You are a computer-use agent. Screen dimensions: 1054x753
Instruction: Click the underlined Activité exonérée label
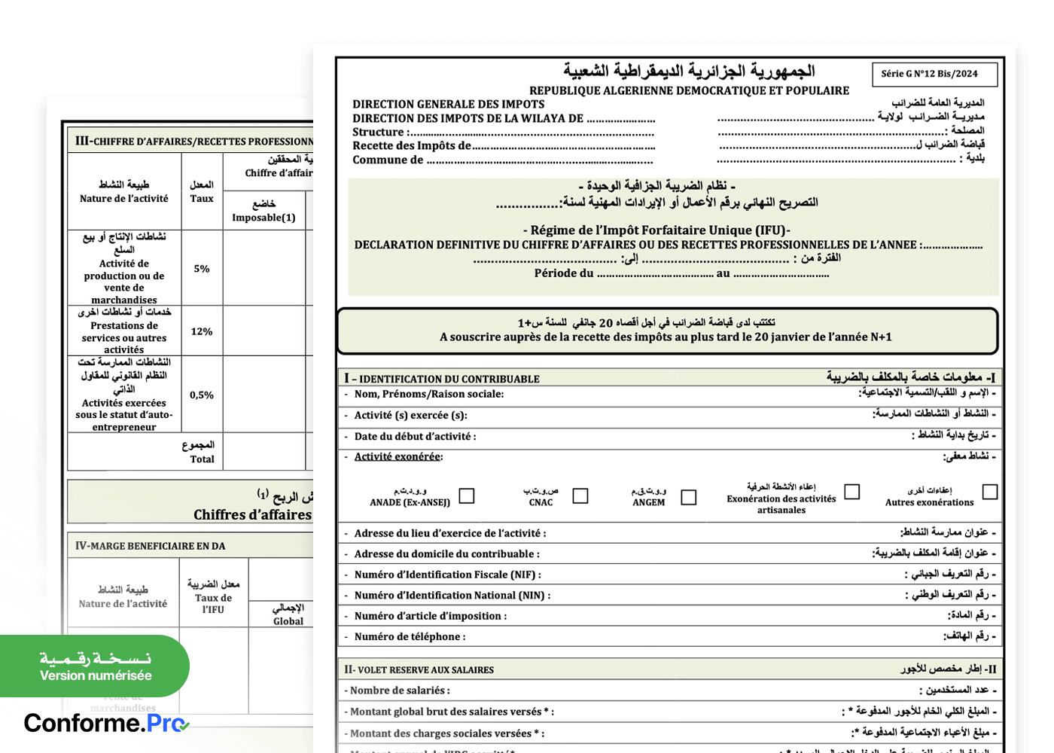click(398, 456)
